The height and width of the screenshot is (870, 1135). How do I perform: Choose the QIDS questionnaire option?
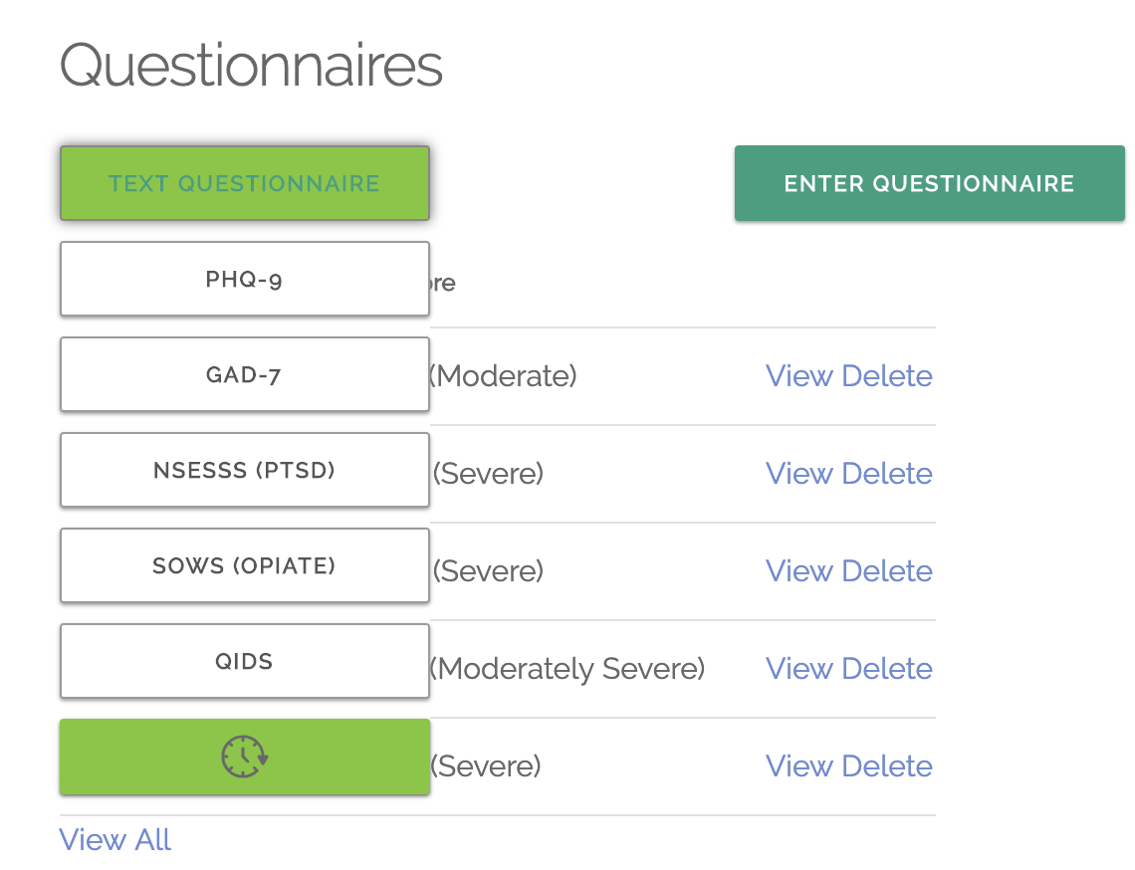point(245,661)
